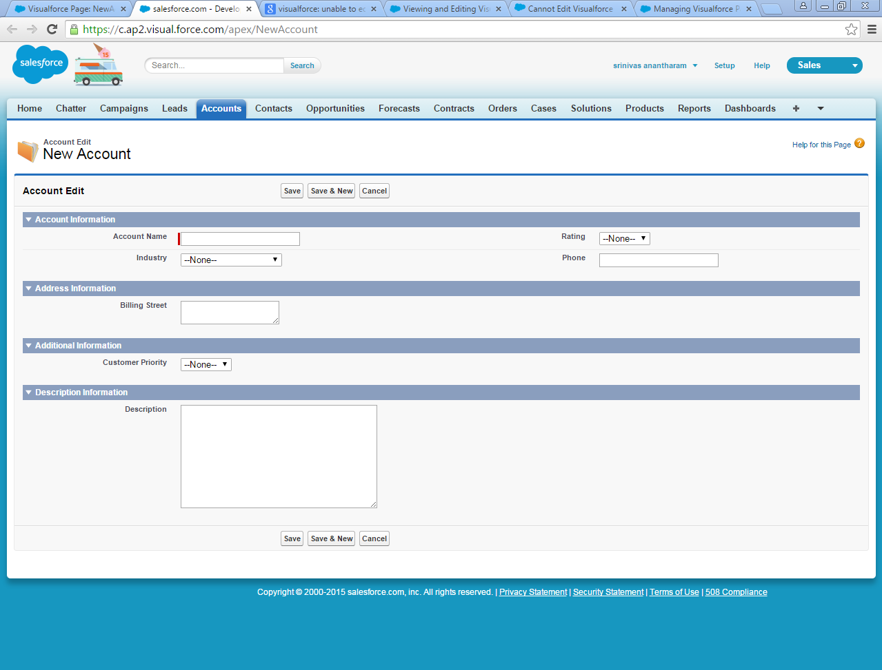Switch to the Chatter tab
The image size is (882, 670).
(71, 109)
